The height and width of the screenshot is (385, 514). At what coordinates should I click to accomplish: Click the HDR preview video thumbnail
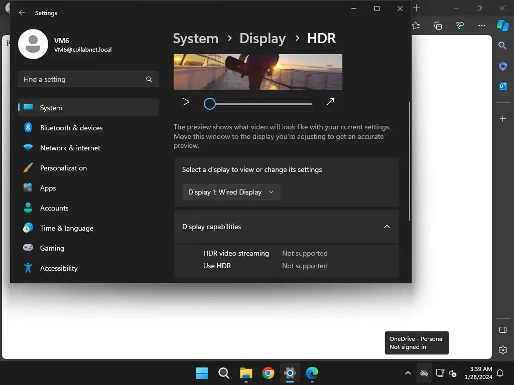coord(258,72)
